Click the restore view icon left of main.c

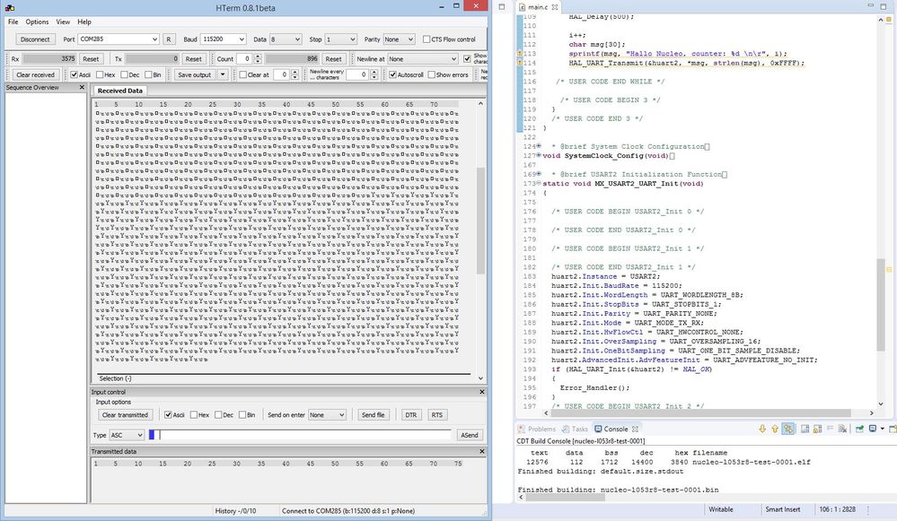pyautogui.click(x=502, y=7)
